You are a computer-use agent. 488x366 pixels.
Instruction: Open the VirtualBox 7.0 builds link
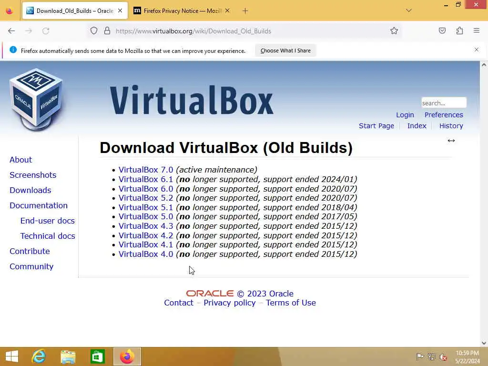(x=146, y=170)
